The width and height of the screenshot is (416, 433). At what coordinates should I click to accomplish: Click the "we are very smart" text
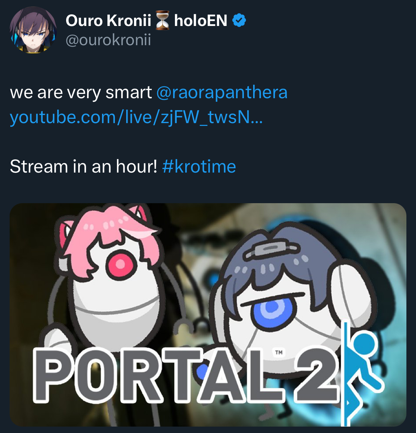81,93
